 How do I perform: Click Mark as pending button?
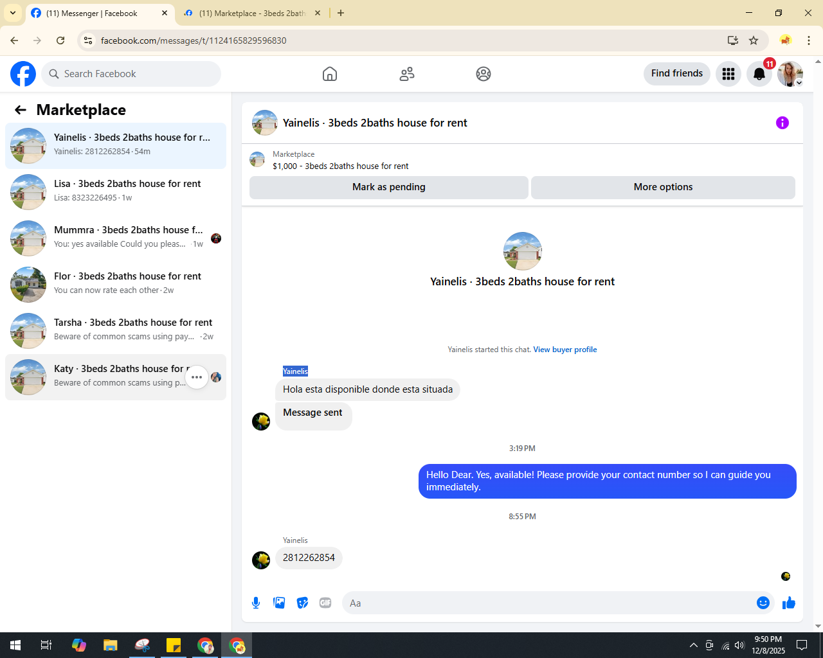click(389, 187)
